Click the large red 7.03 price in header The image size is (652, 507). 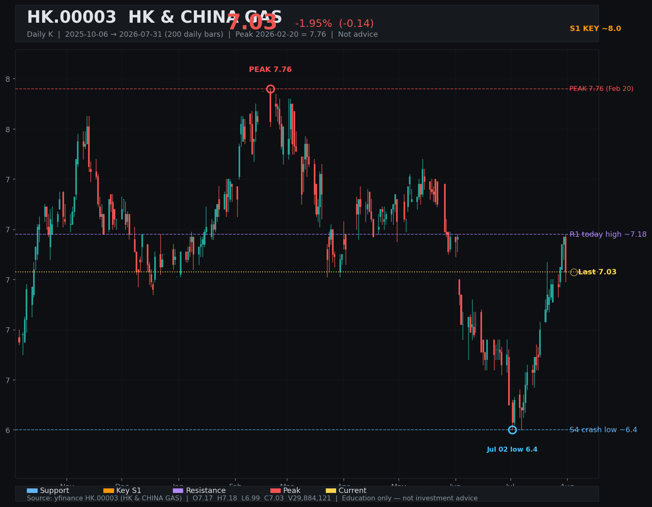[x=252, y=22]
